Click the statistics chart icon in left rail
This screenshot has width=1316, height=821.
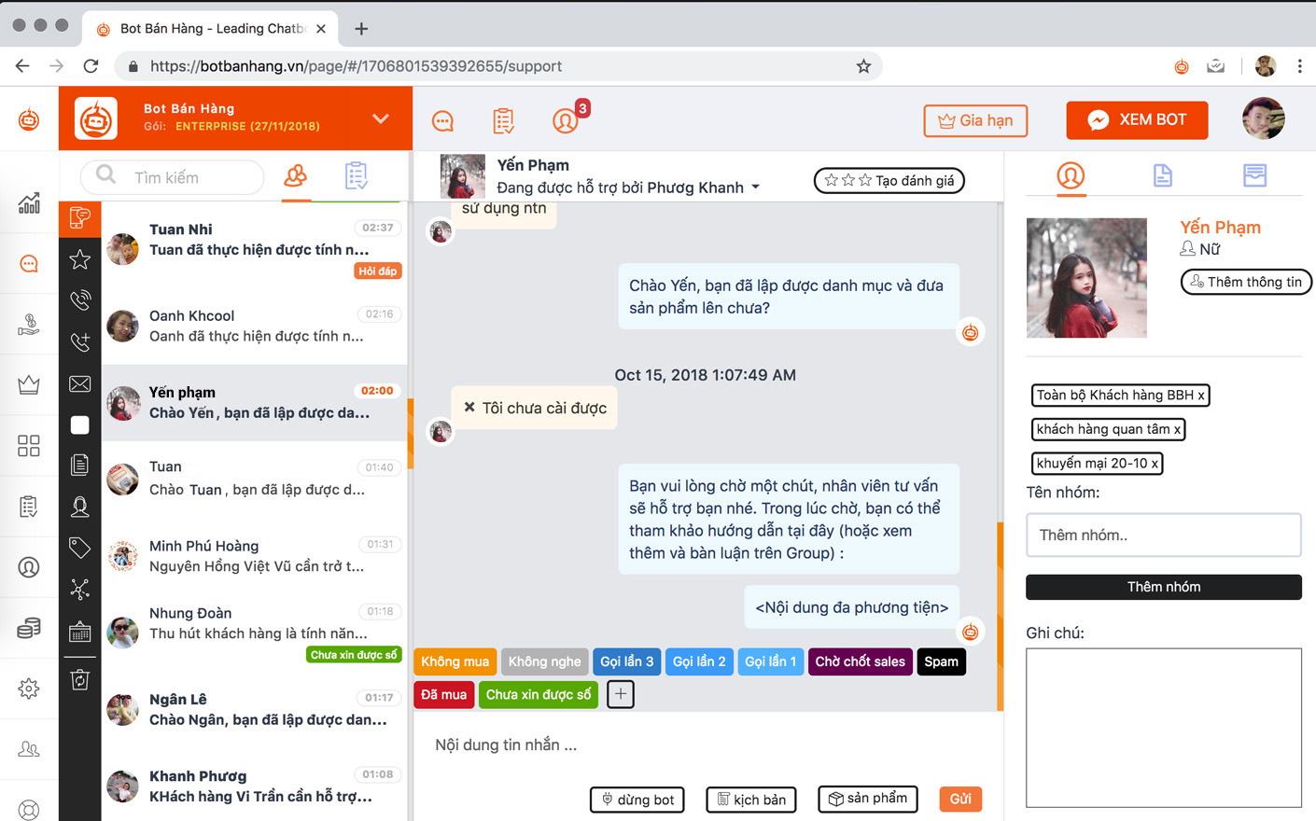[29, 202]
